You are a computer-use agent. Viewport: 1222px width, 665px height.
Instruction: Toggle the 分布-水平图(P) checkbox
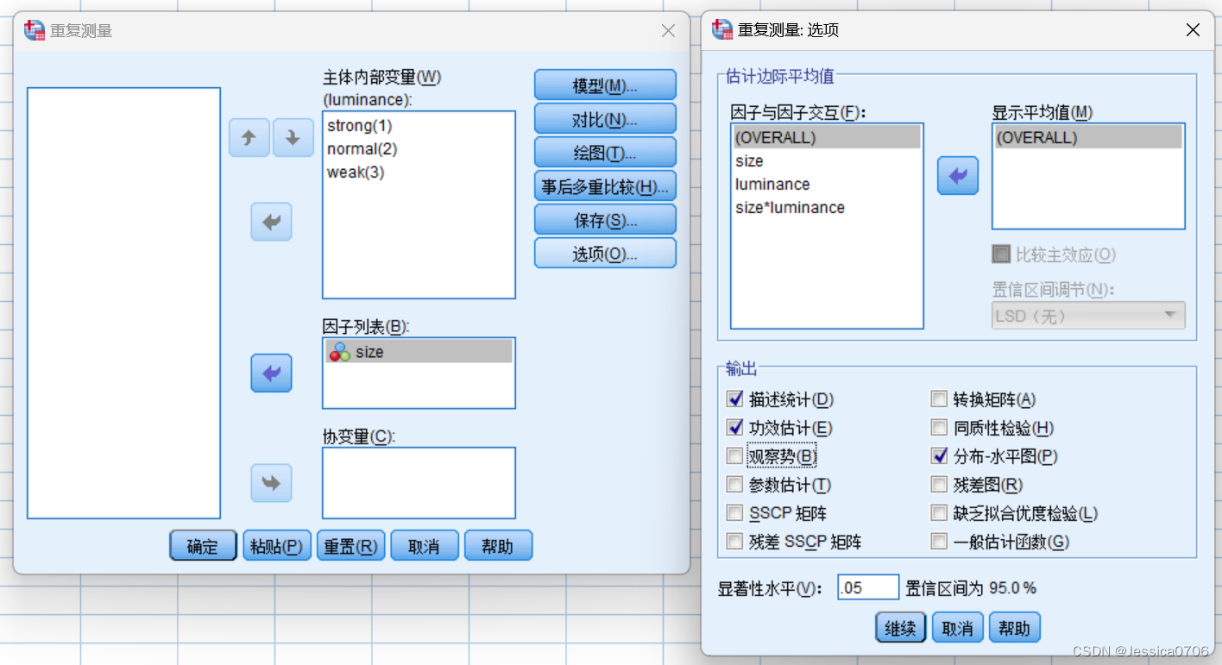[x=939, y=456]
